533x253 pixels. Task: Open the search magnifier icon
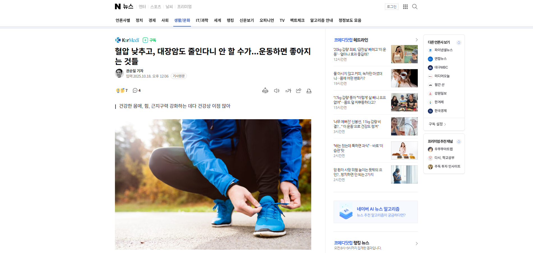pos(415,7)
